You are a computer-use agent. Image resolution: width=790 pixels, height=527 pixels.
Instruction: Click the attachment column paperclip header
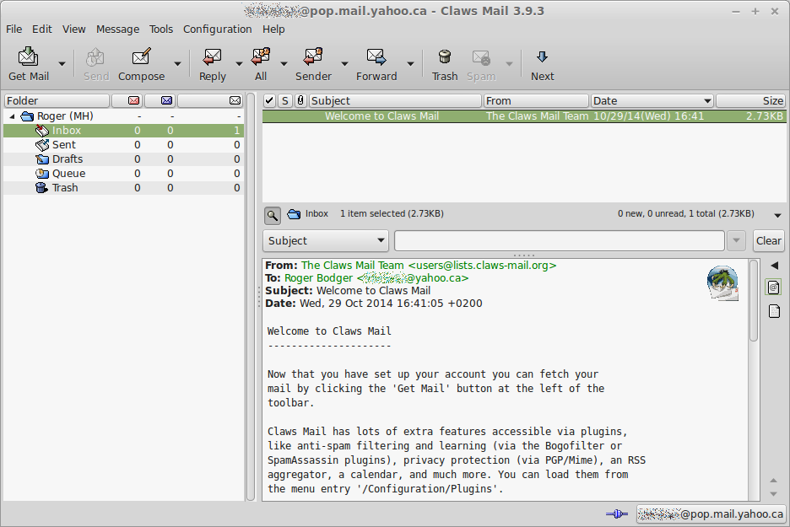click(x=300, y=100)
